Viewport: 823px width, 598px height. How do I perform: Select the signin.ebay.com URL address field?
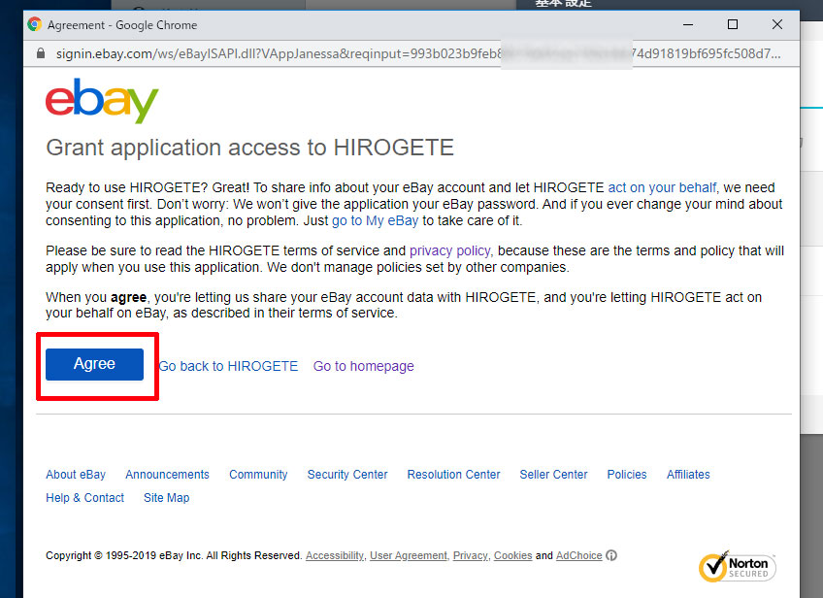tap(418, 53)
